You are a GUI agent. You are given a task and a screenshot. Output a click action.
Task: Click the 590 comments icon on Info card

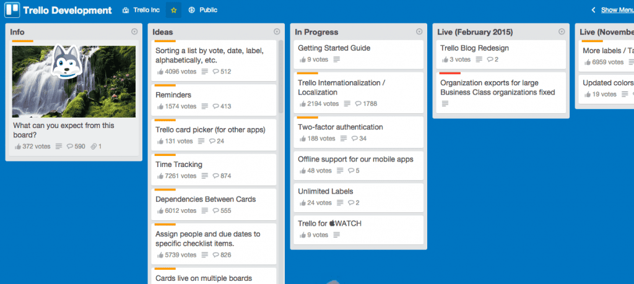pos(69,147)
